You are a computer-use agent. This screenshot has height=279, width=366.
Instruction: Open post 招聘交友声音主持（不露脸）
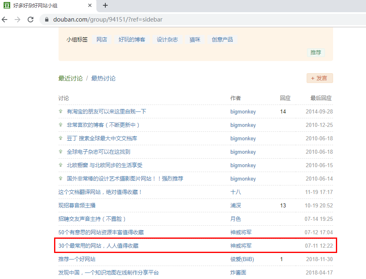pos(92,219)
